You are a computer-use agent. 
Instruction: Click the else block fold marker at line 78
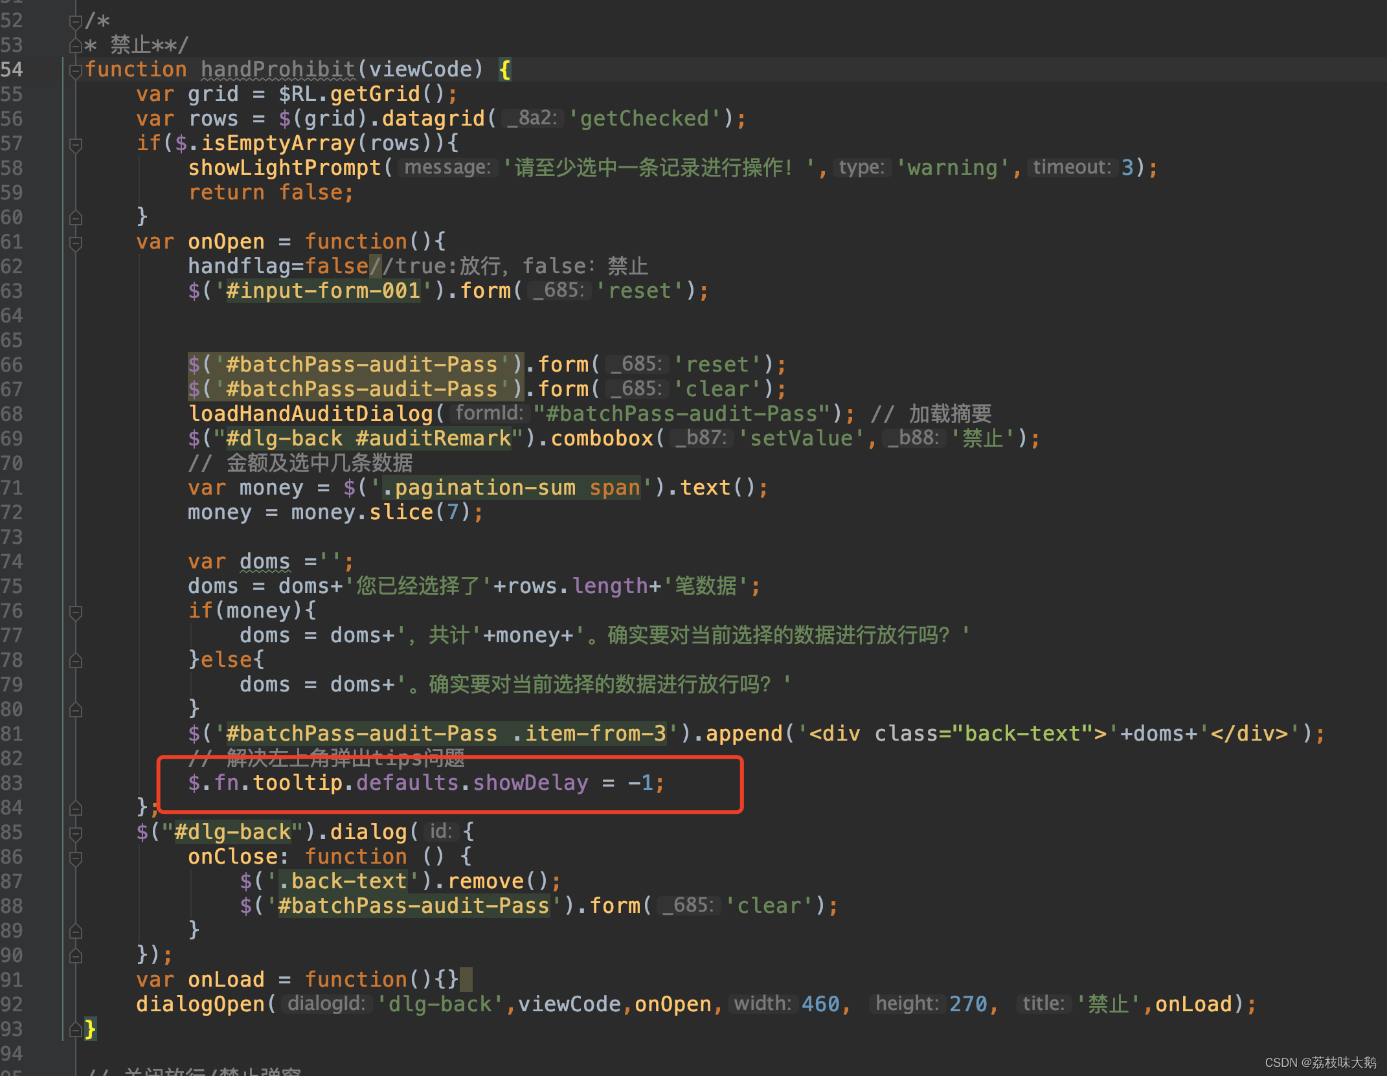75,661
